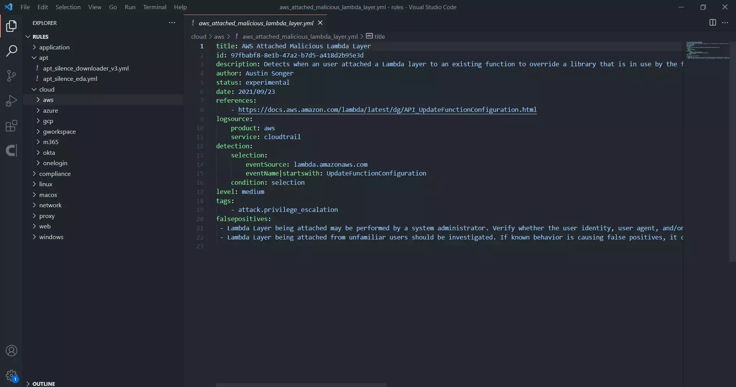The height and width of the screenshot is (387, 736).
Task: Open the View menu
Action: coord(95,7)
